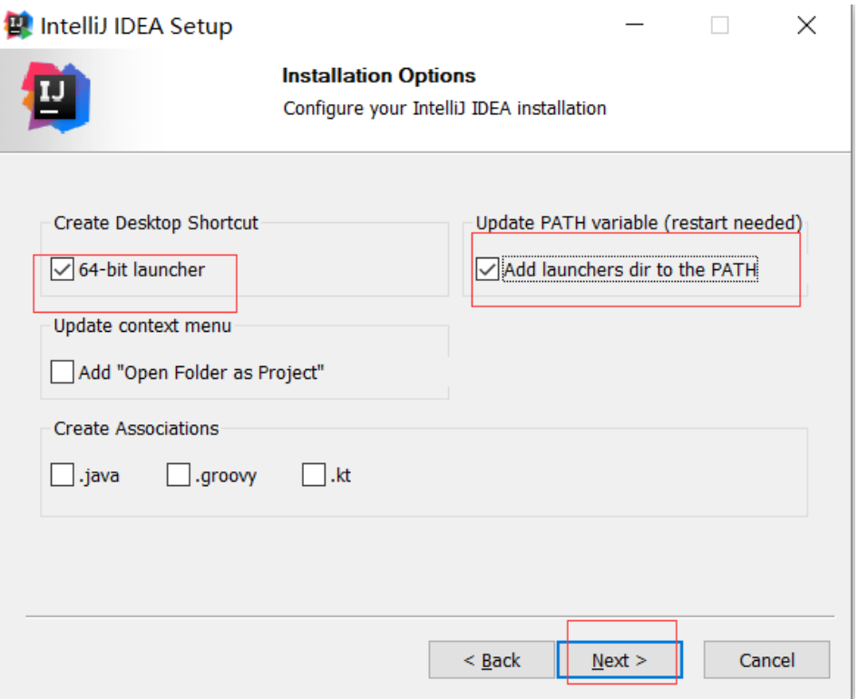The height and width of the screenshot is (699, 858).
Task: Check the .kt file association box
Action: [x=314, y=475]
